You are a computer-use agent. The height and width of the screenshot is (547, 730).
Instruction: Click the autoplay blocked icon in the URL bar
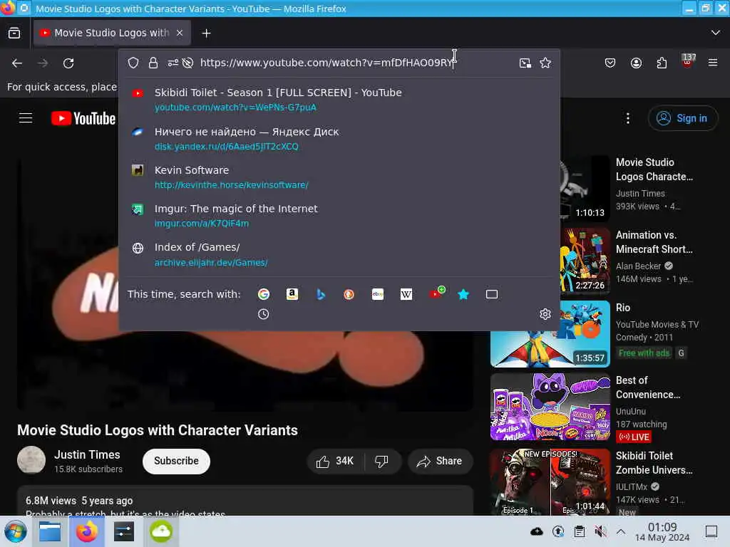[187, 63]
